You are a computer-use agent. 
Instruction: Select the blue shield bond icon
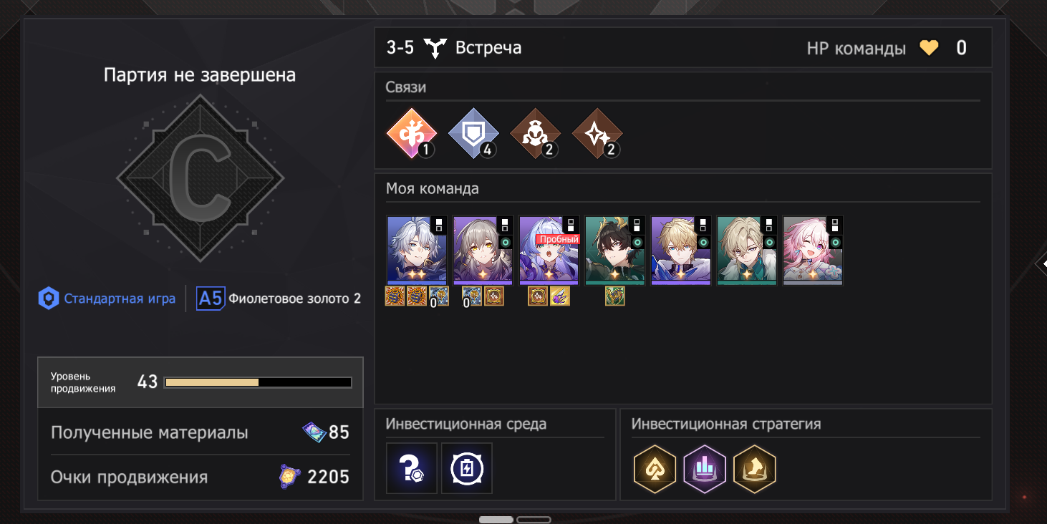tap(473, 134)
